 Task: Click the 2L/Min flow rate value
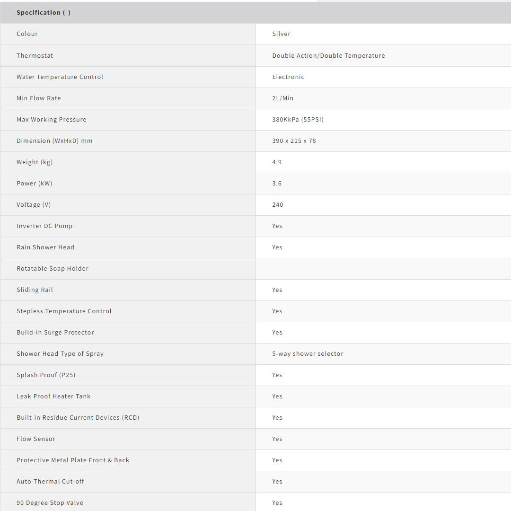coord(282,98)
